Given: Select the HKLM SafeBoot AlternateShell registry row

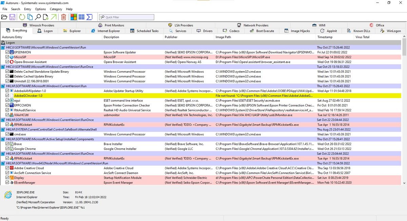Looking at the screenshot, I should 201,130.
